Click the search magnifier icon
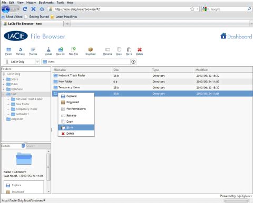Viewport: 253px width, 203px height. click(x=249, y=9)
